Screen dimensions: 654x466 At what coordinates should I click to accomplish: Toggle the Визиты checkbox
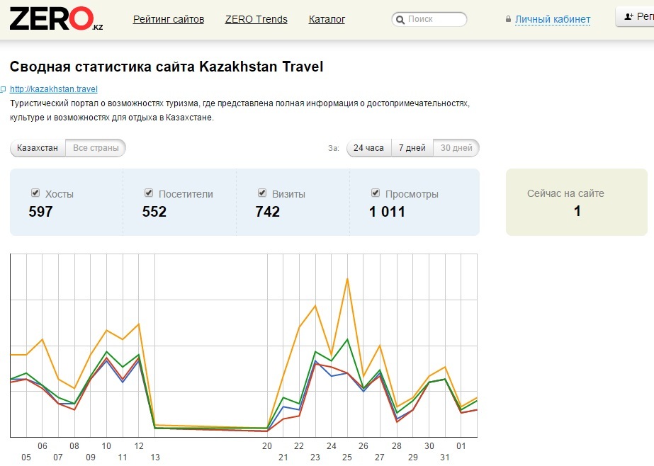click(262, 193)
